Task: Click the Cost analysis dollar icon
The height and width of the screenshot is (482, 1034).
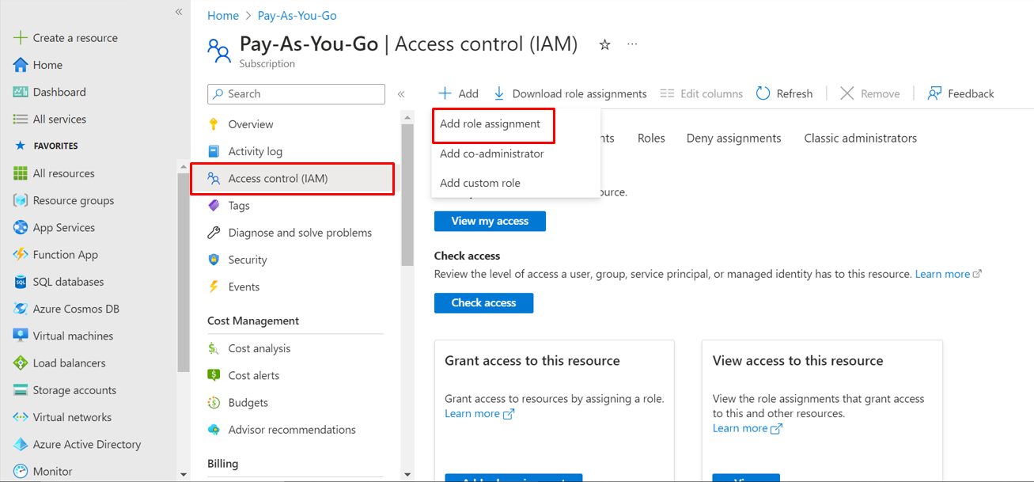Action: [x=214, y=348]
